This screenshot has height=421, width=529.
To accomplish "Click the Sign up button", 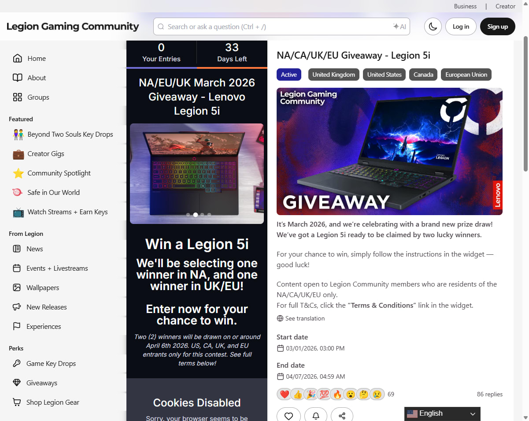I will [x=497, y=26].
